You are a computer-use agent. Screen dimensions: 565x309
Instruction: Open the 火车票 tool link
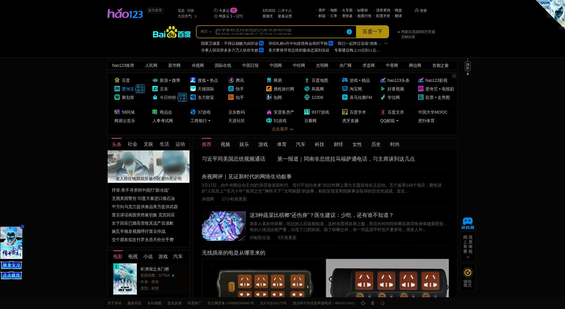tap(347, 10)
